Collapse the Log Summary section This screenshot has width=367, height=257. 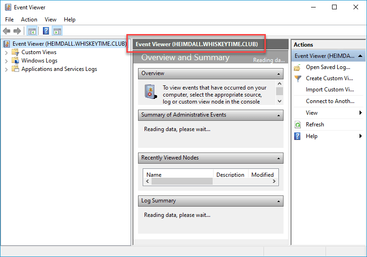click(x=278, y=201)
